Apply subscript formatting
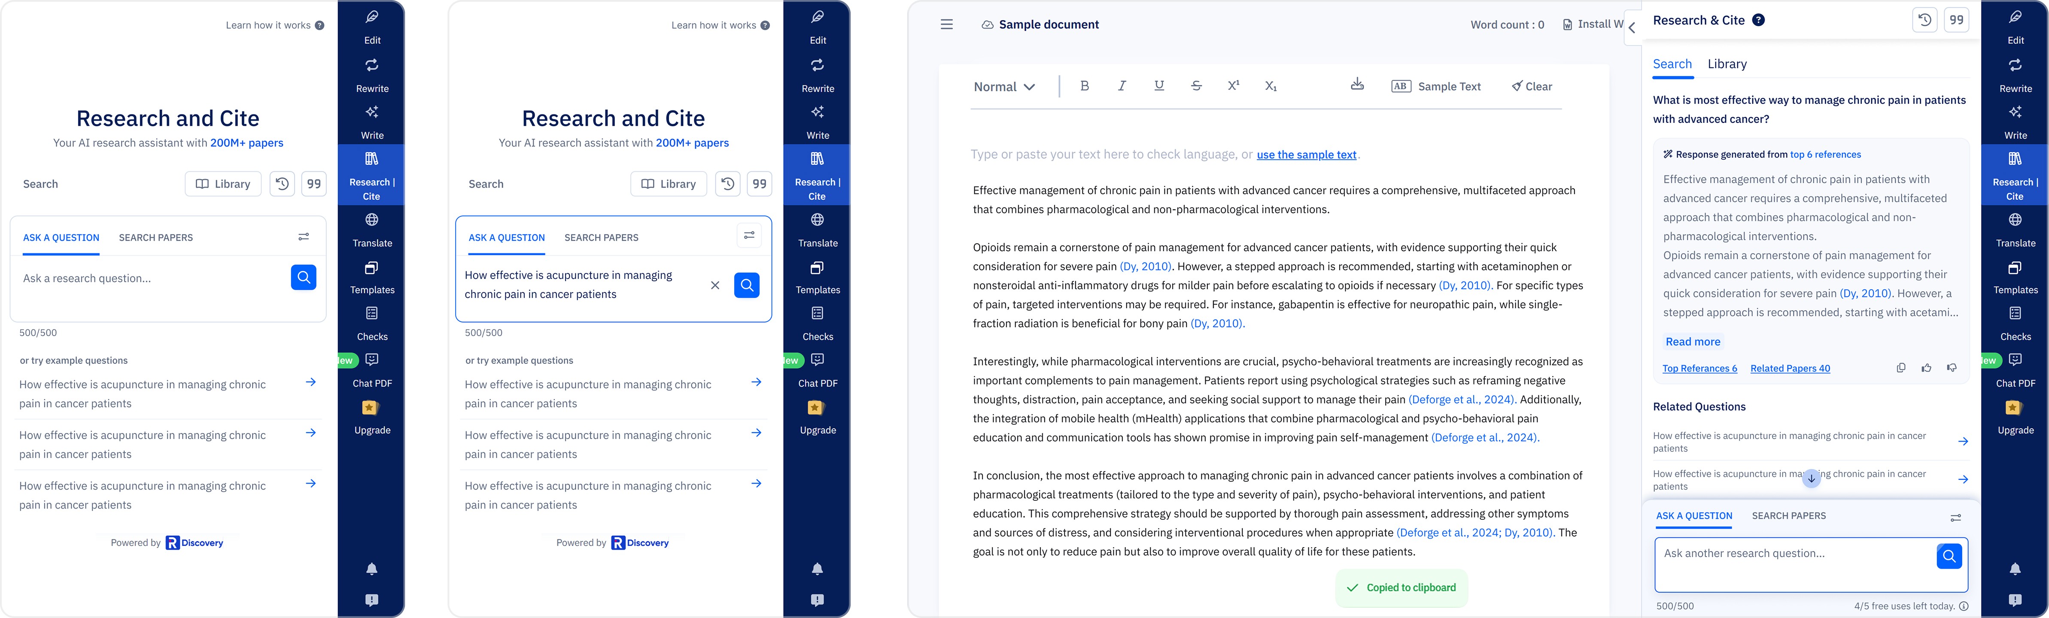Image resolution: width=2049 pixels, height=618 pixels. [x=1270, y=86]
